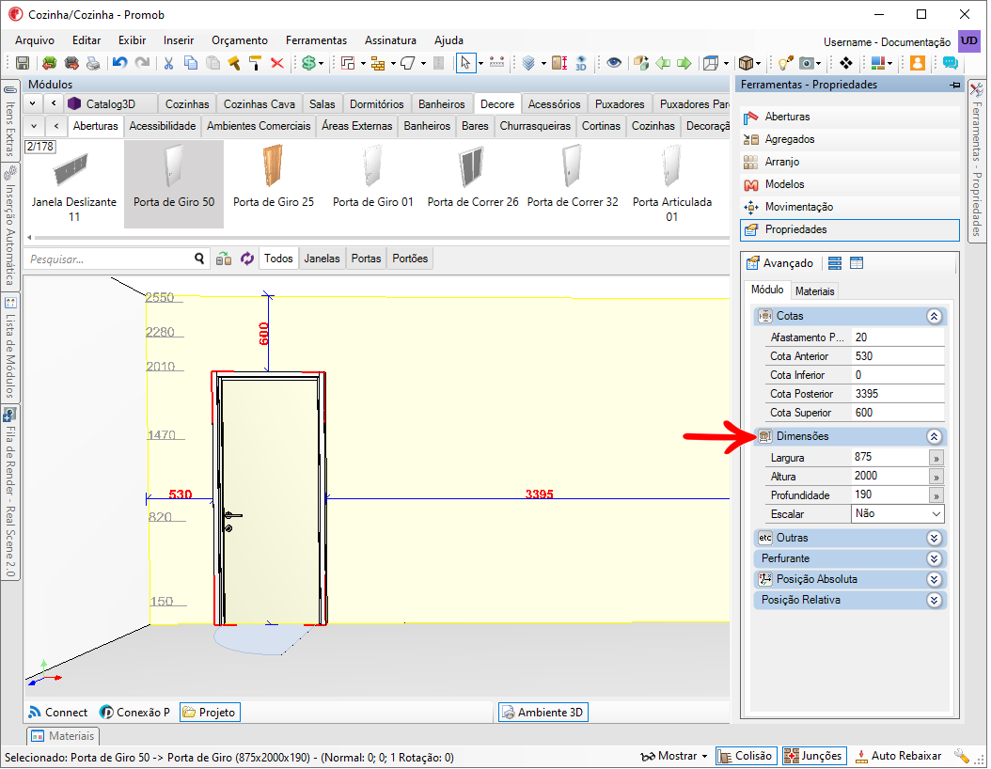Toggle the Projeto view button
The height and width of the screenshot is (769, 991).
coord(209,713)
